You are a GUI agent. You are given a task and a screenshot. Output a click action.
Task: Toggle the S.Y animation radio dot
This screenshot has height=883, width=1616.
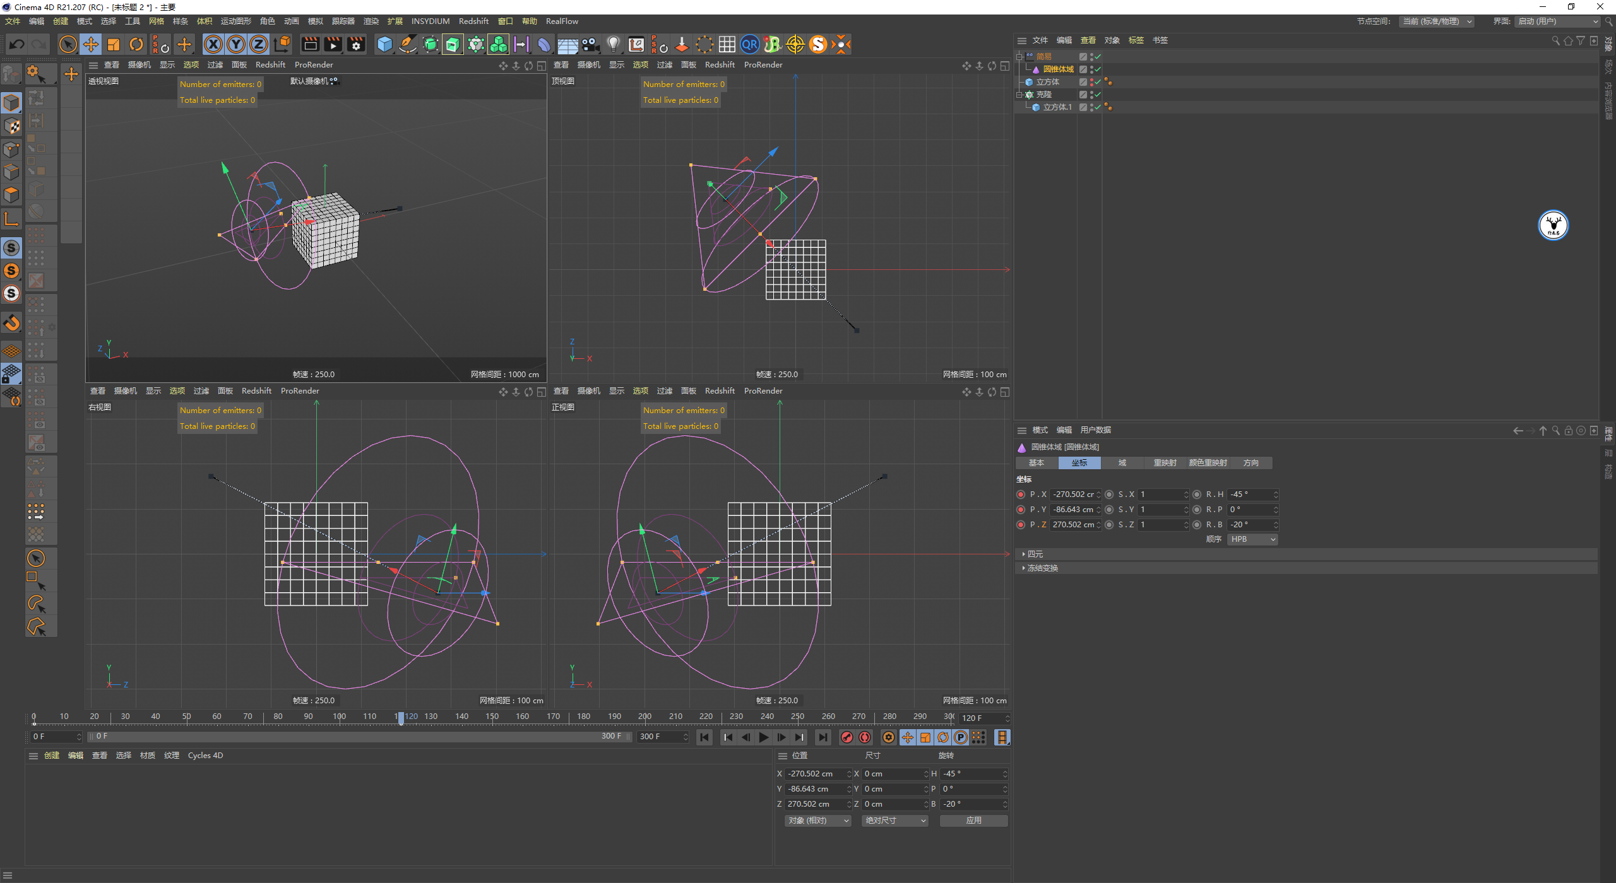pos(1109,510)
